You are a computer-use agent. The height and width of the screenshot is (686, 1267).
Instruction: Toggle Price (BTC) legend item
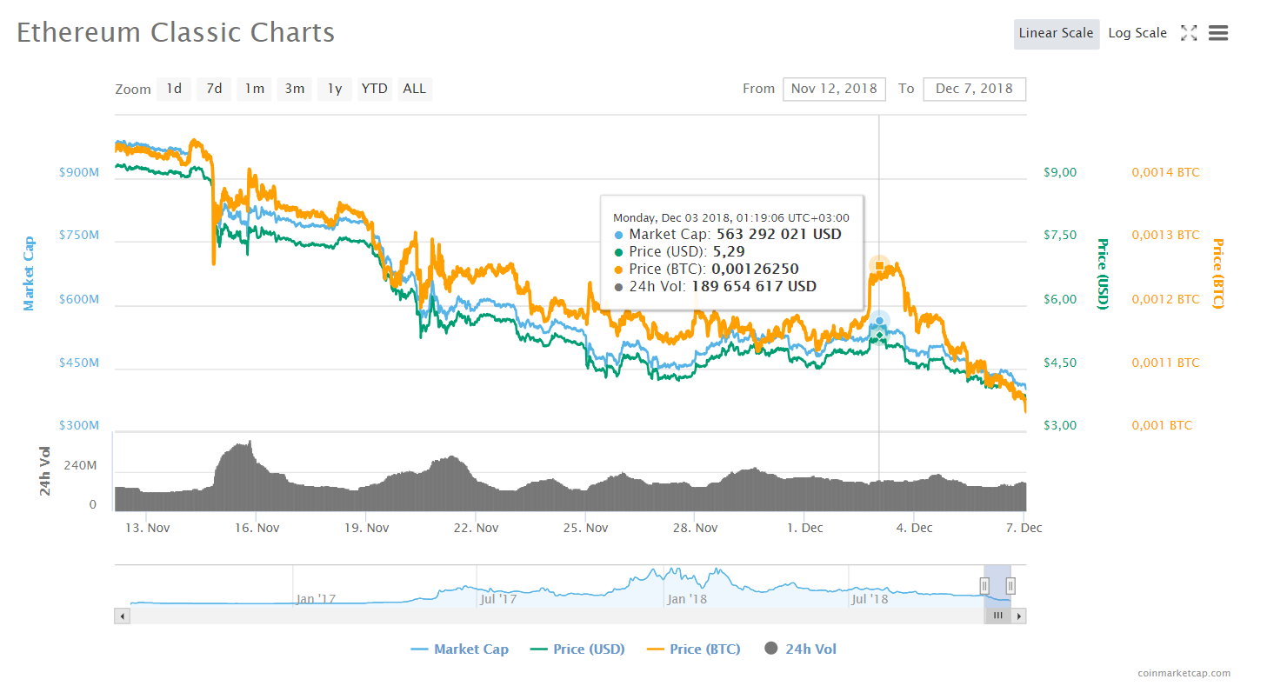(x=694, y=649)
